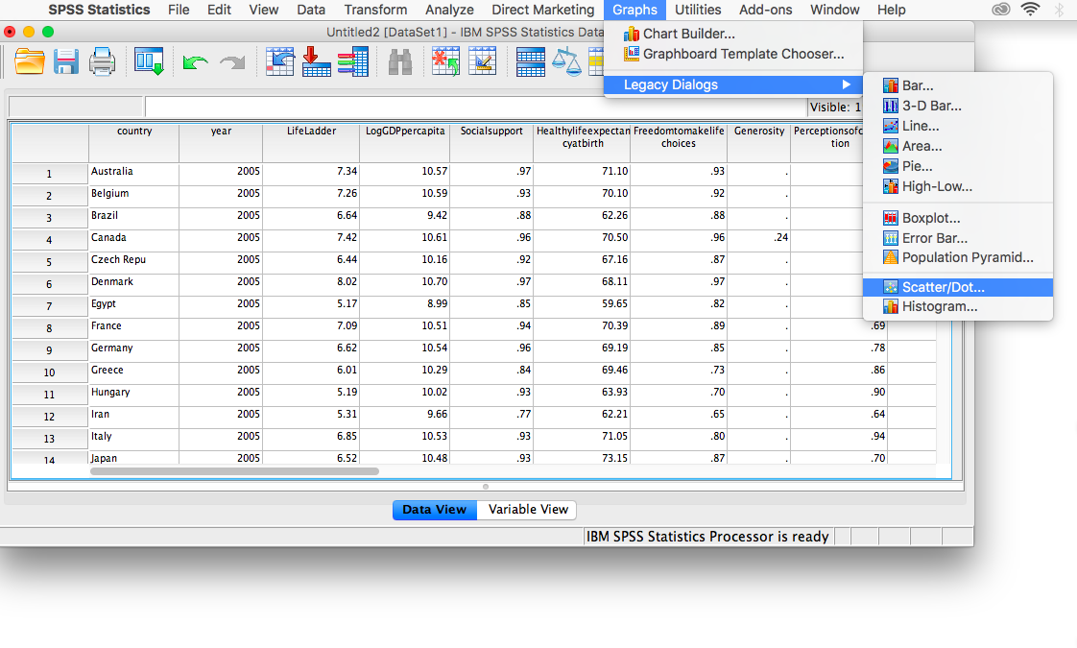
Task: Choose Chart Builder... from the Graphs menu
Action: point(733,34)
